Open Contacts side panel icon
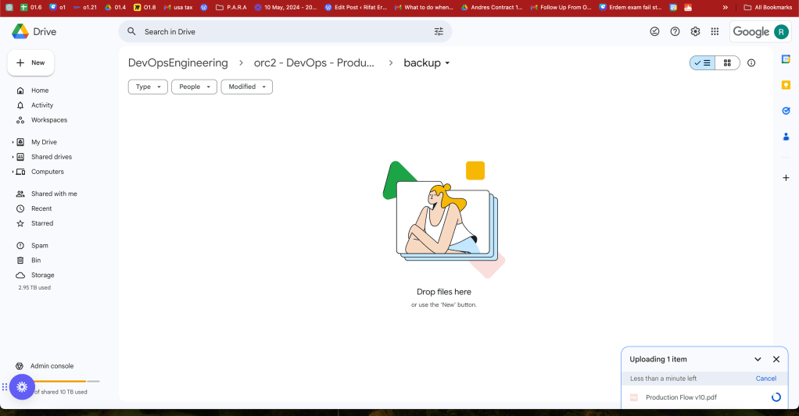 786,137
